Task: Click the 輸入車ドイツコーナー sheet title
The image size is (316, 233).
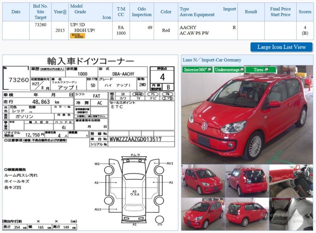Action: [x=90, y=61]
